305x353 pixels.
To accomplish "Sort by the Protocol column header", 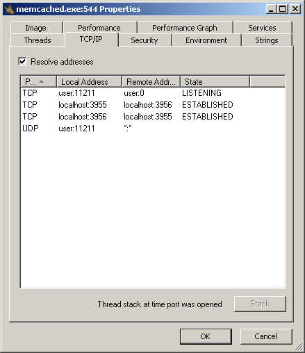I will tap(38, 82).
